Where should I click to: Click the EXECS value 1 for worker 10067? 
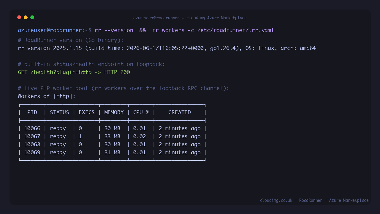(80, 136)
